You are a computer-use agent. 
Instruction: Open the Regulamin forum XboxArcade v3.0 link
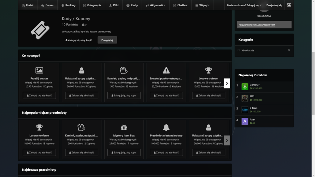[x=256, y=25]
